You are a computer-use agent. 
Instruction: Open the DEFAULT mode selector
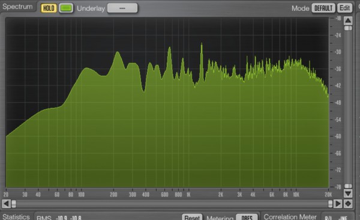click(323, 8)
